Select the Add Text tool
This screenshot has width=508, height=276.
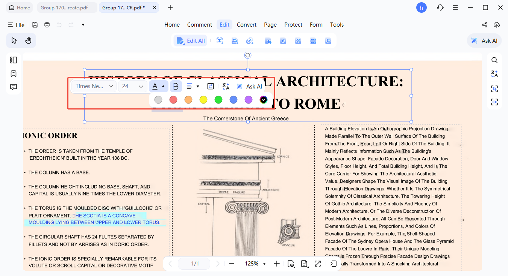[220, 40]
